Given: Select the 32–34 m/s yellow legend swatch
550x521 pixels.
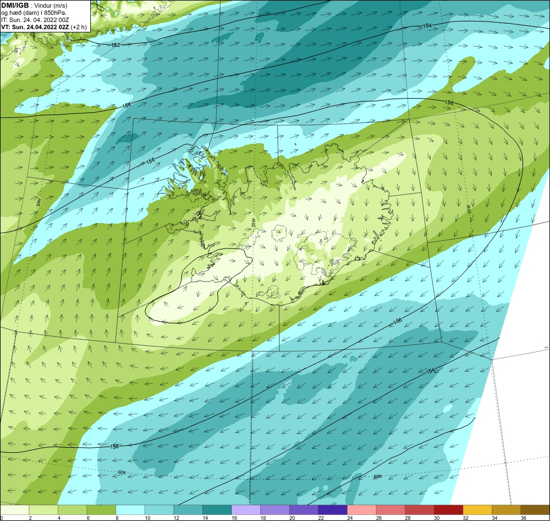Looking at the screenshot, I should [x=477, y=510].
